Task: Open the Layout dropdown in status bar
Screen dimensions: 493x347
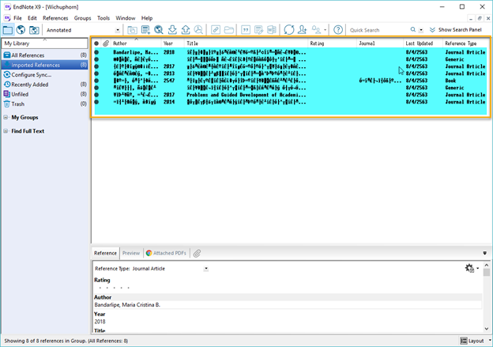Action: tap(475, 341)
